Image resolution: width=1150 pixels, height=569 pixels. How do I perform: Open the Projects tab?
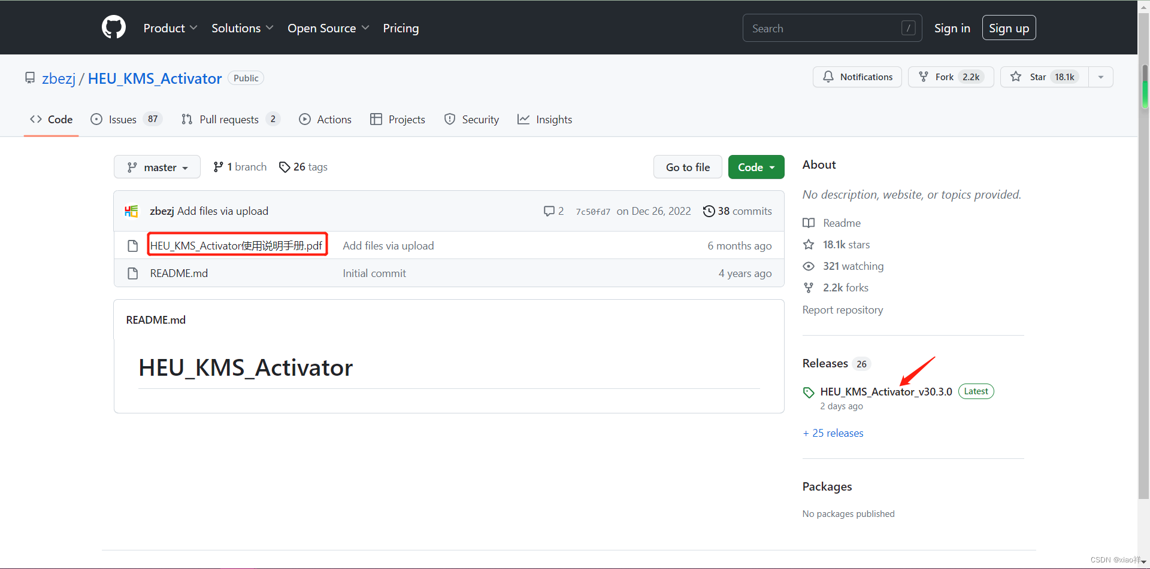pyautogui.click(x=398, y=120)
